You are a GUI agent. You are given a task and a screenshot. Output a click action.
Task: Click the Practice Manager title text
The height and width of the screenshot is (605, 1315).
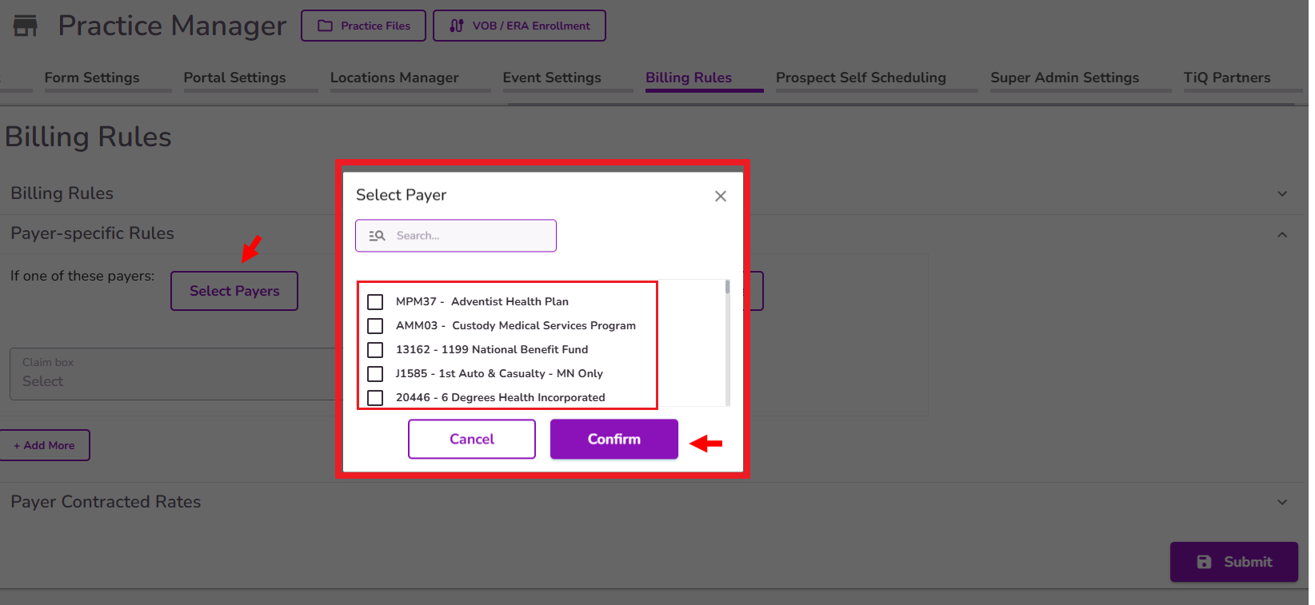pos(172,26)
